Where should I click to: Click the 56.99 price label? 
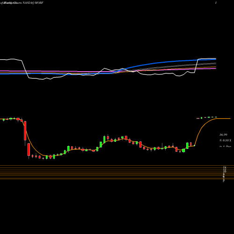click(223, 135)
